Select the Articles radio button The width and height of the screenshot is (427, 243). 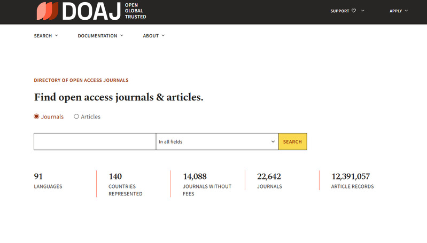[x=76, y=116]
